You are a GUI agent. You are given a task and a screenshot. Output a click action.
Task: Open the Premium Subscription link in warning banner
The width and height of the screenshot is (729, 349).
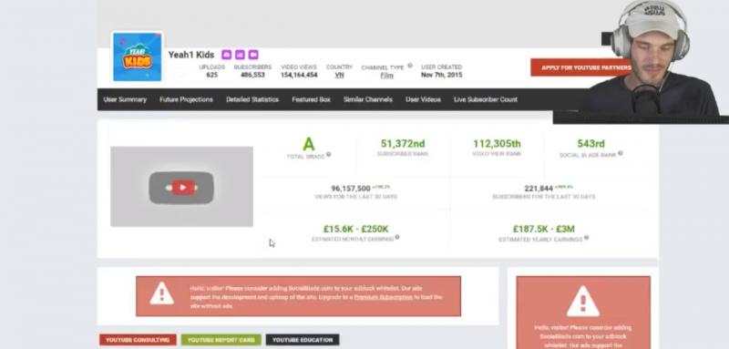tap(383, 297)
